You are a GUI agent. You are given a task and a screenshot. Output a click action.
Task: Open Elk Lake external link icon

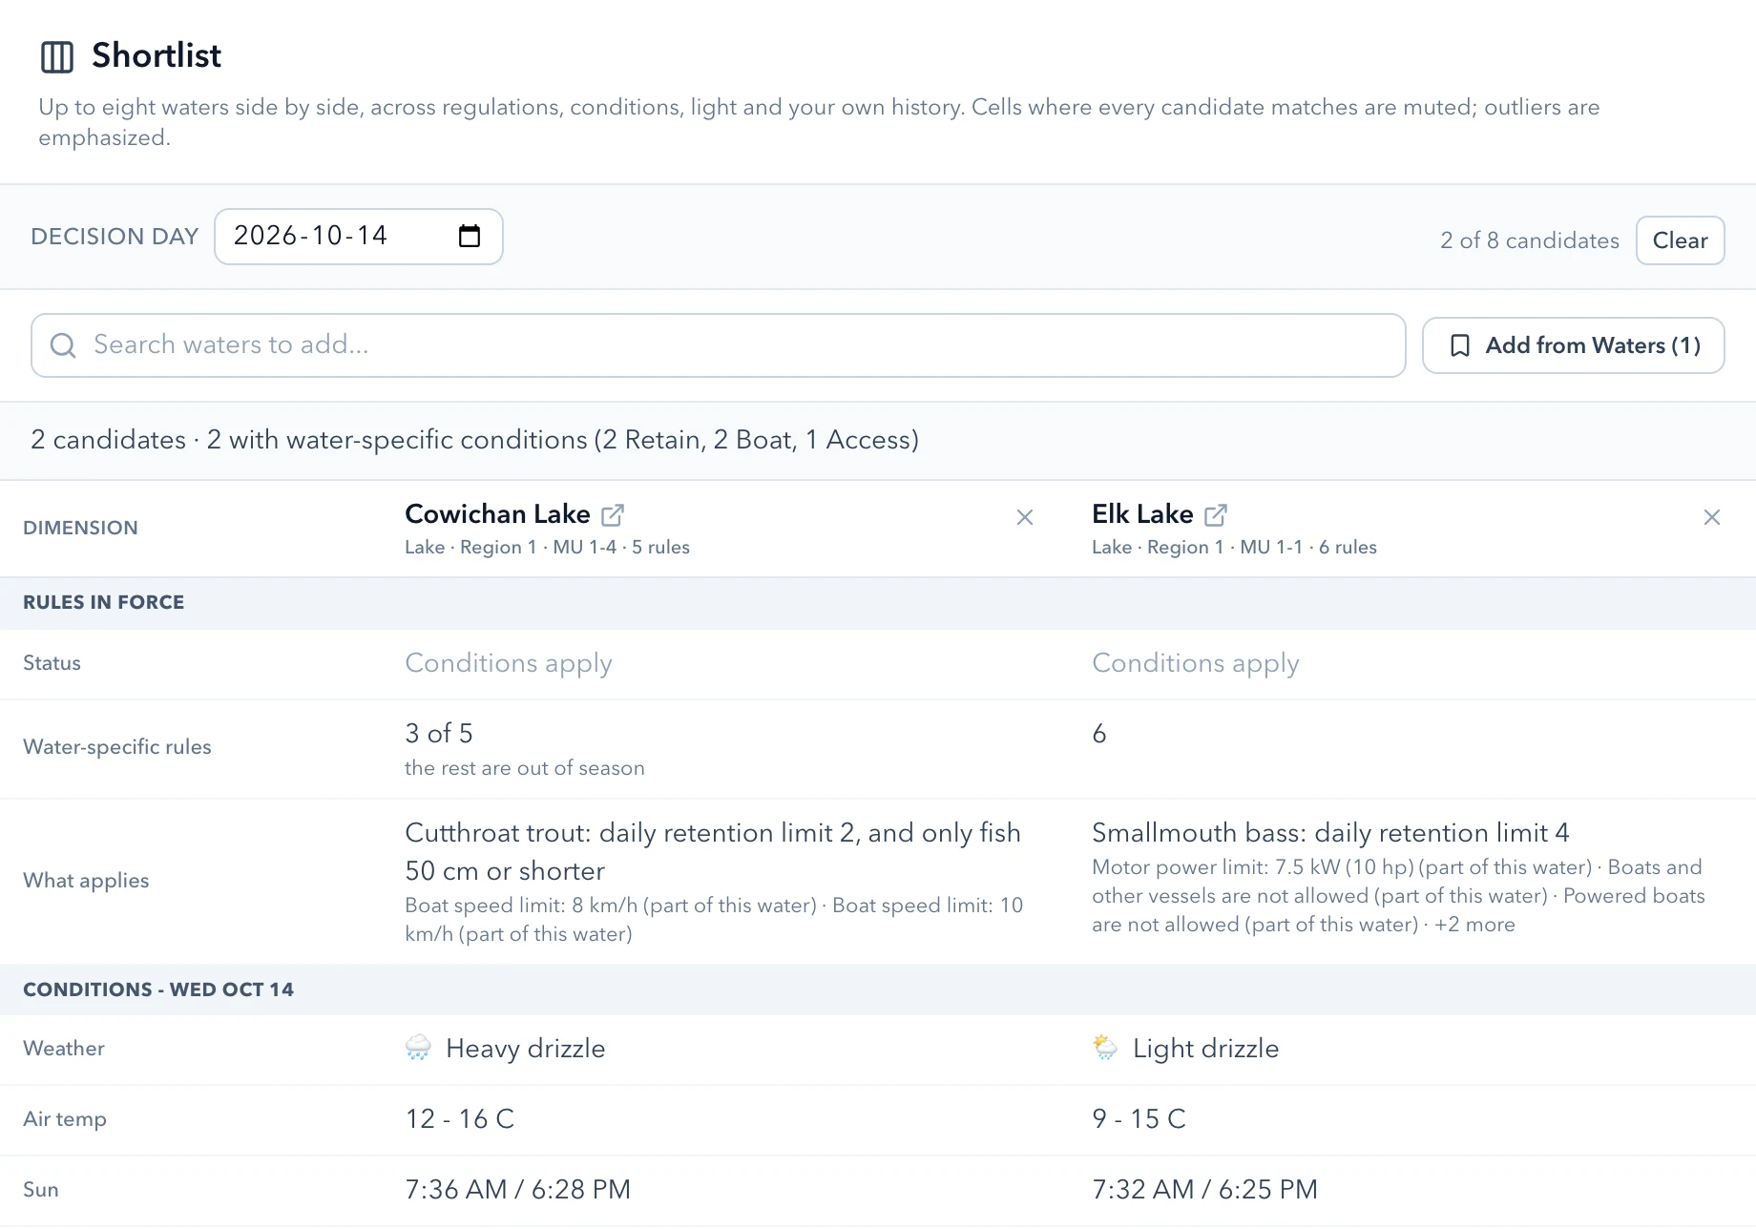coord(1216,515)
